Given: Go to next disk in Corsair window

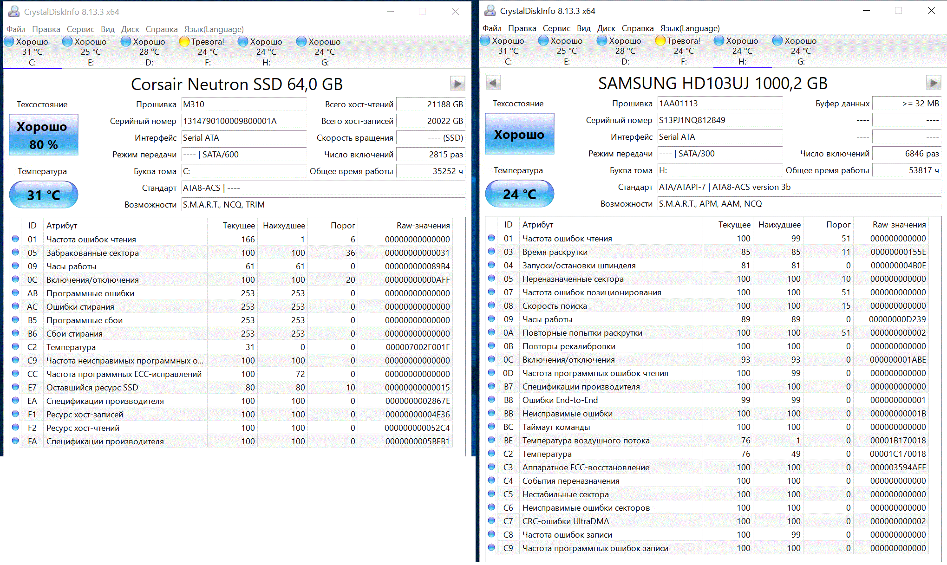Looking at the screenshot, I should click(x=457, y=84).
